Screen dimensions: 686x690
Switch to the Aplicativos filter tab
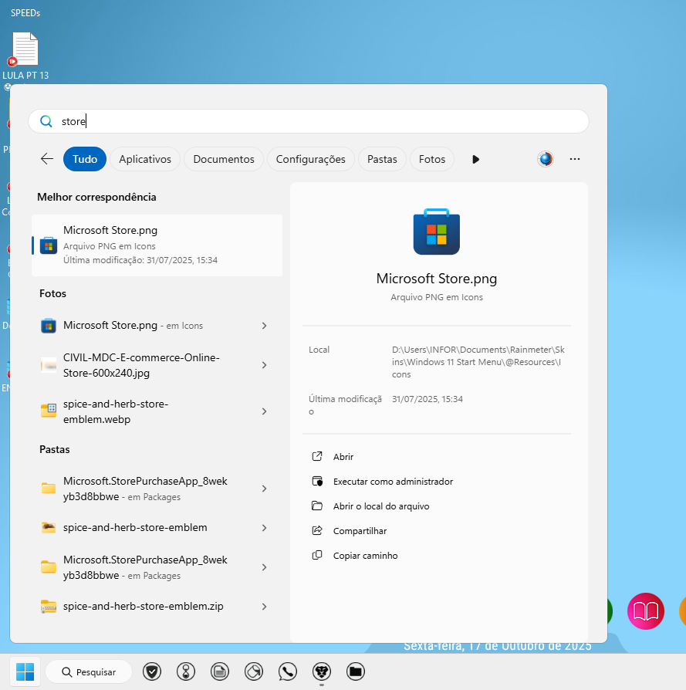point(145,159)
